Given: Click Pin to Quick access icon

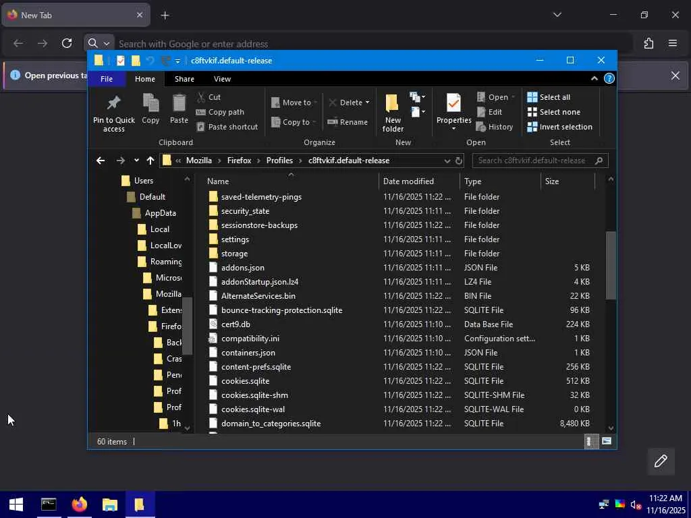Looking at the screenshot, I should 113,103.
